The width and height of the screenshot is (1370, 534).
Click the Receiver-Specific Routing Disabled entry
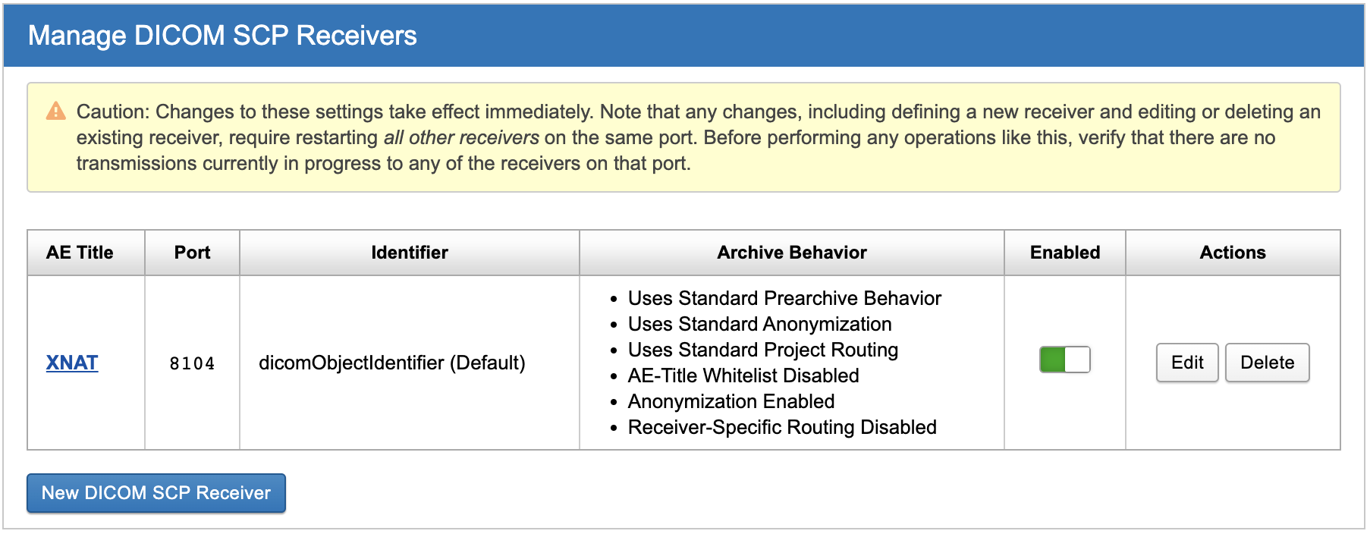click(782, 427)
